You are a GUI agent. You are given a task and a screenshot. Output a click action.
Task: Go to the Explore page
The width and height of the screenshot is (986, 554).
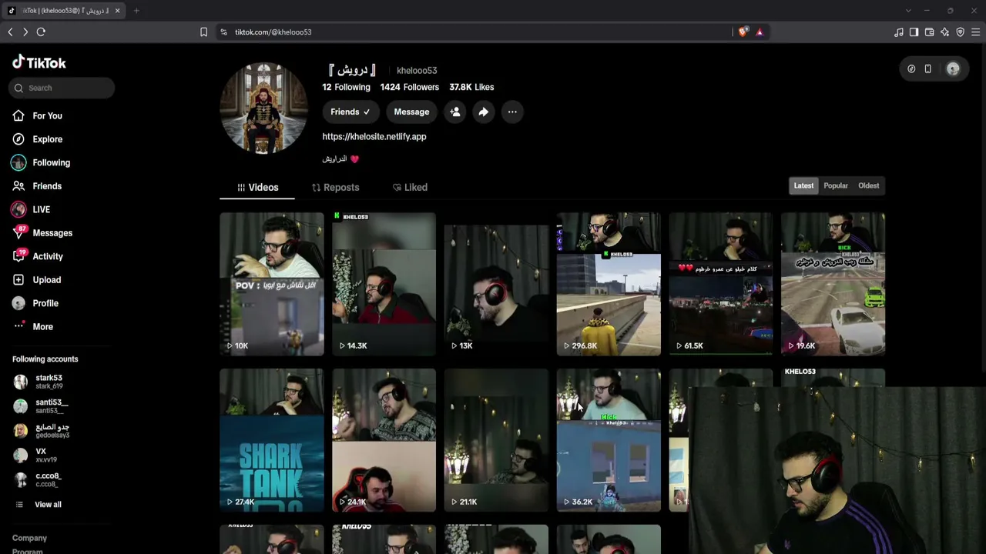47,139
